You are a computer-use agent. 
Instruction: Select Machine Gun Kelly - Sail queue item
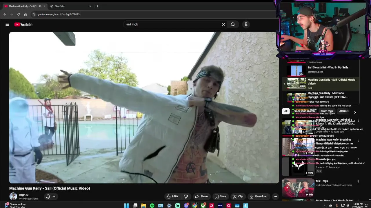click(321, 84)
